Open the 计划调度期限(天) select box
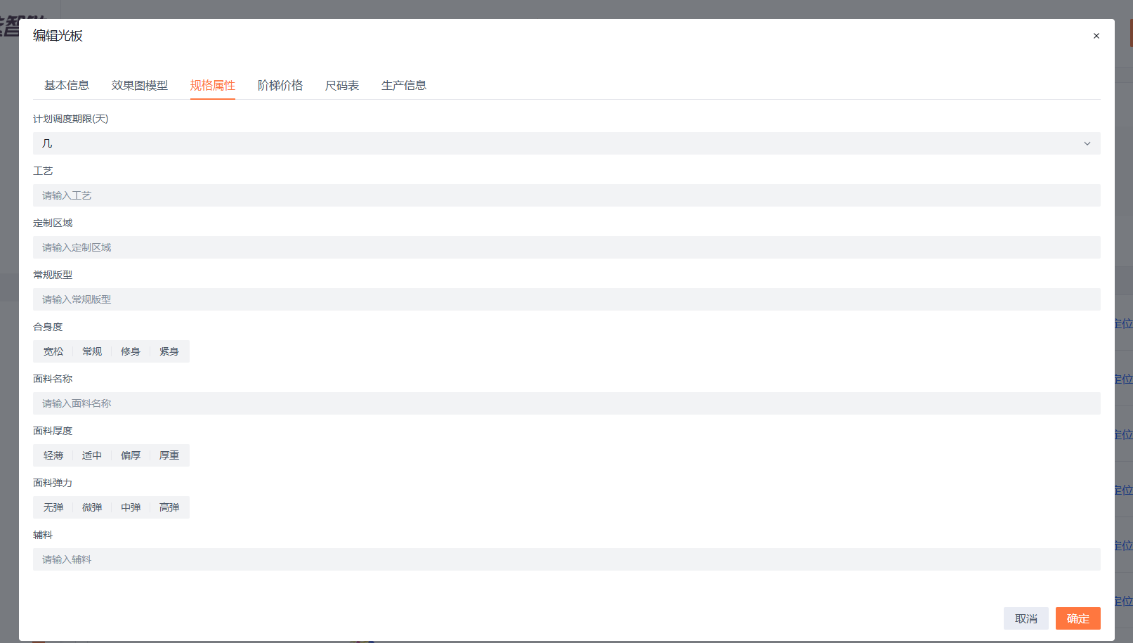 (566, 143)
